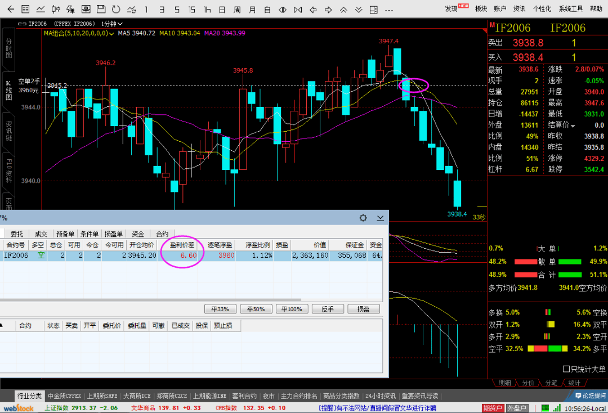Image resolution: width=608 pixels, height=413 pixels.
Task: Click the 反手 reverse position button
Action: pyautogui.click(x=328, y=309)
